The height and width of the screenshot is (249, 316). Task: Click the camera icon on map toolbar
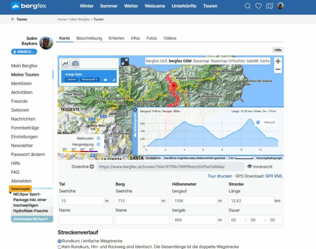(75, 63)
